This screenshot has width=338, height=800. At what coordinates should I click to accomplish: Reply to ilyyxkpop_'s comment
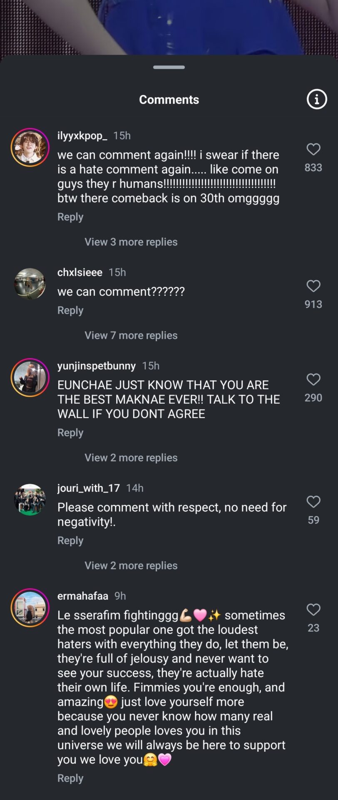coord(70,217)
